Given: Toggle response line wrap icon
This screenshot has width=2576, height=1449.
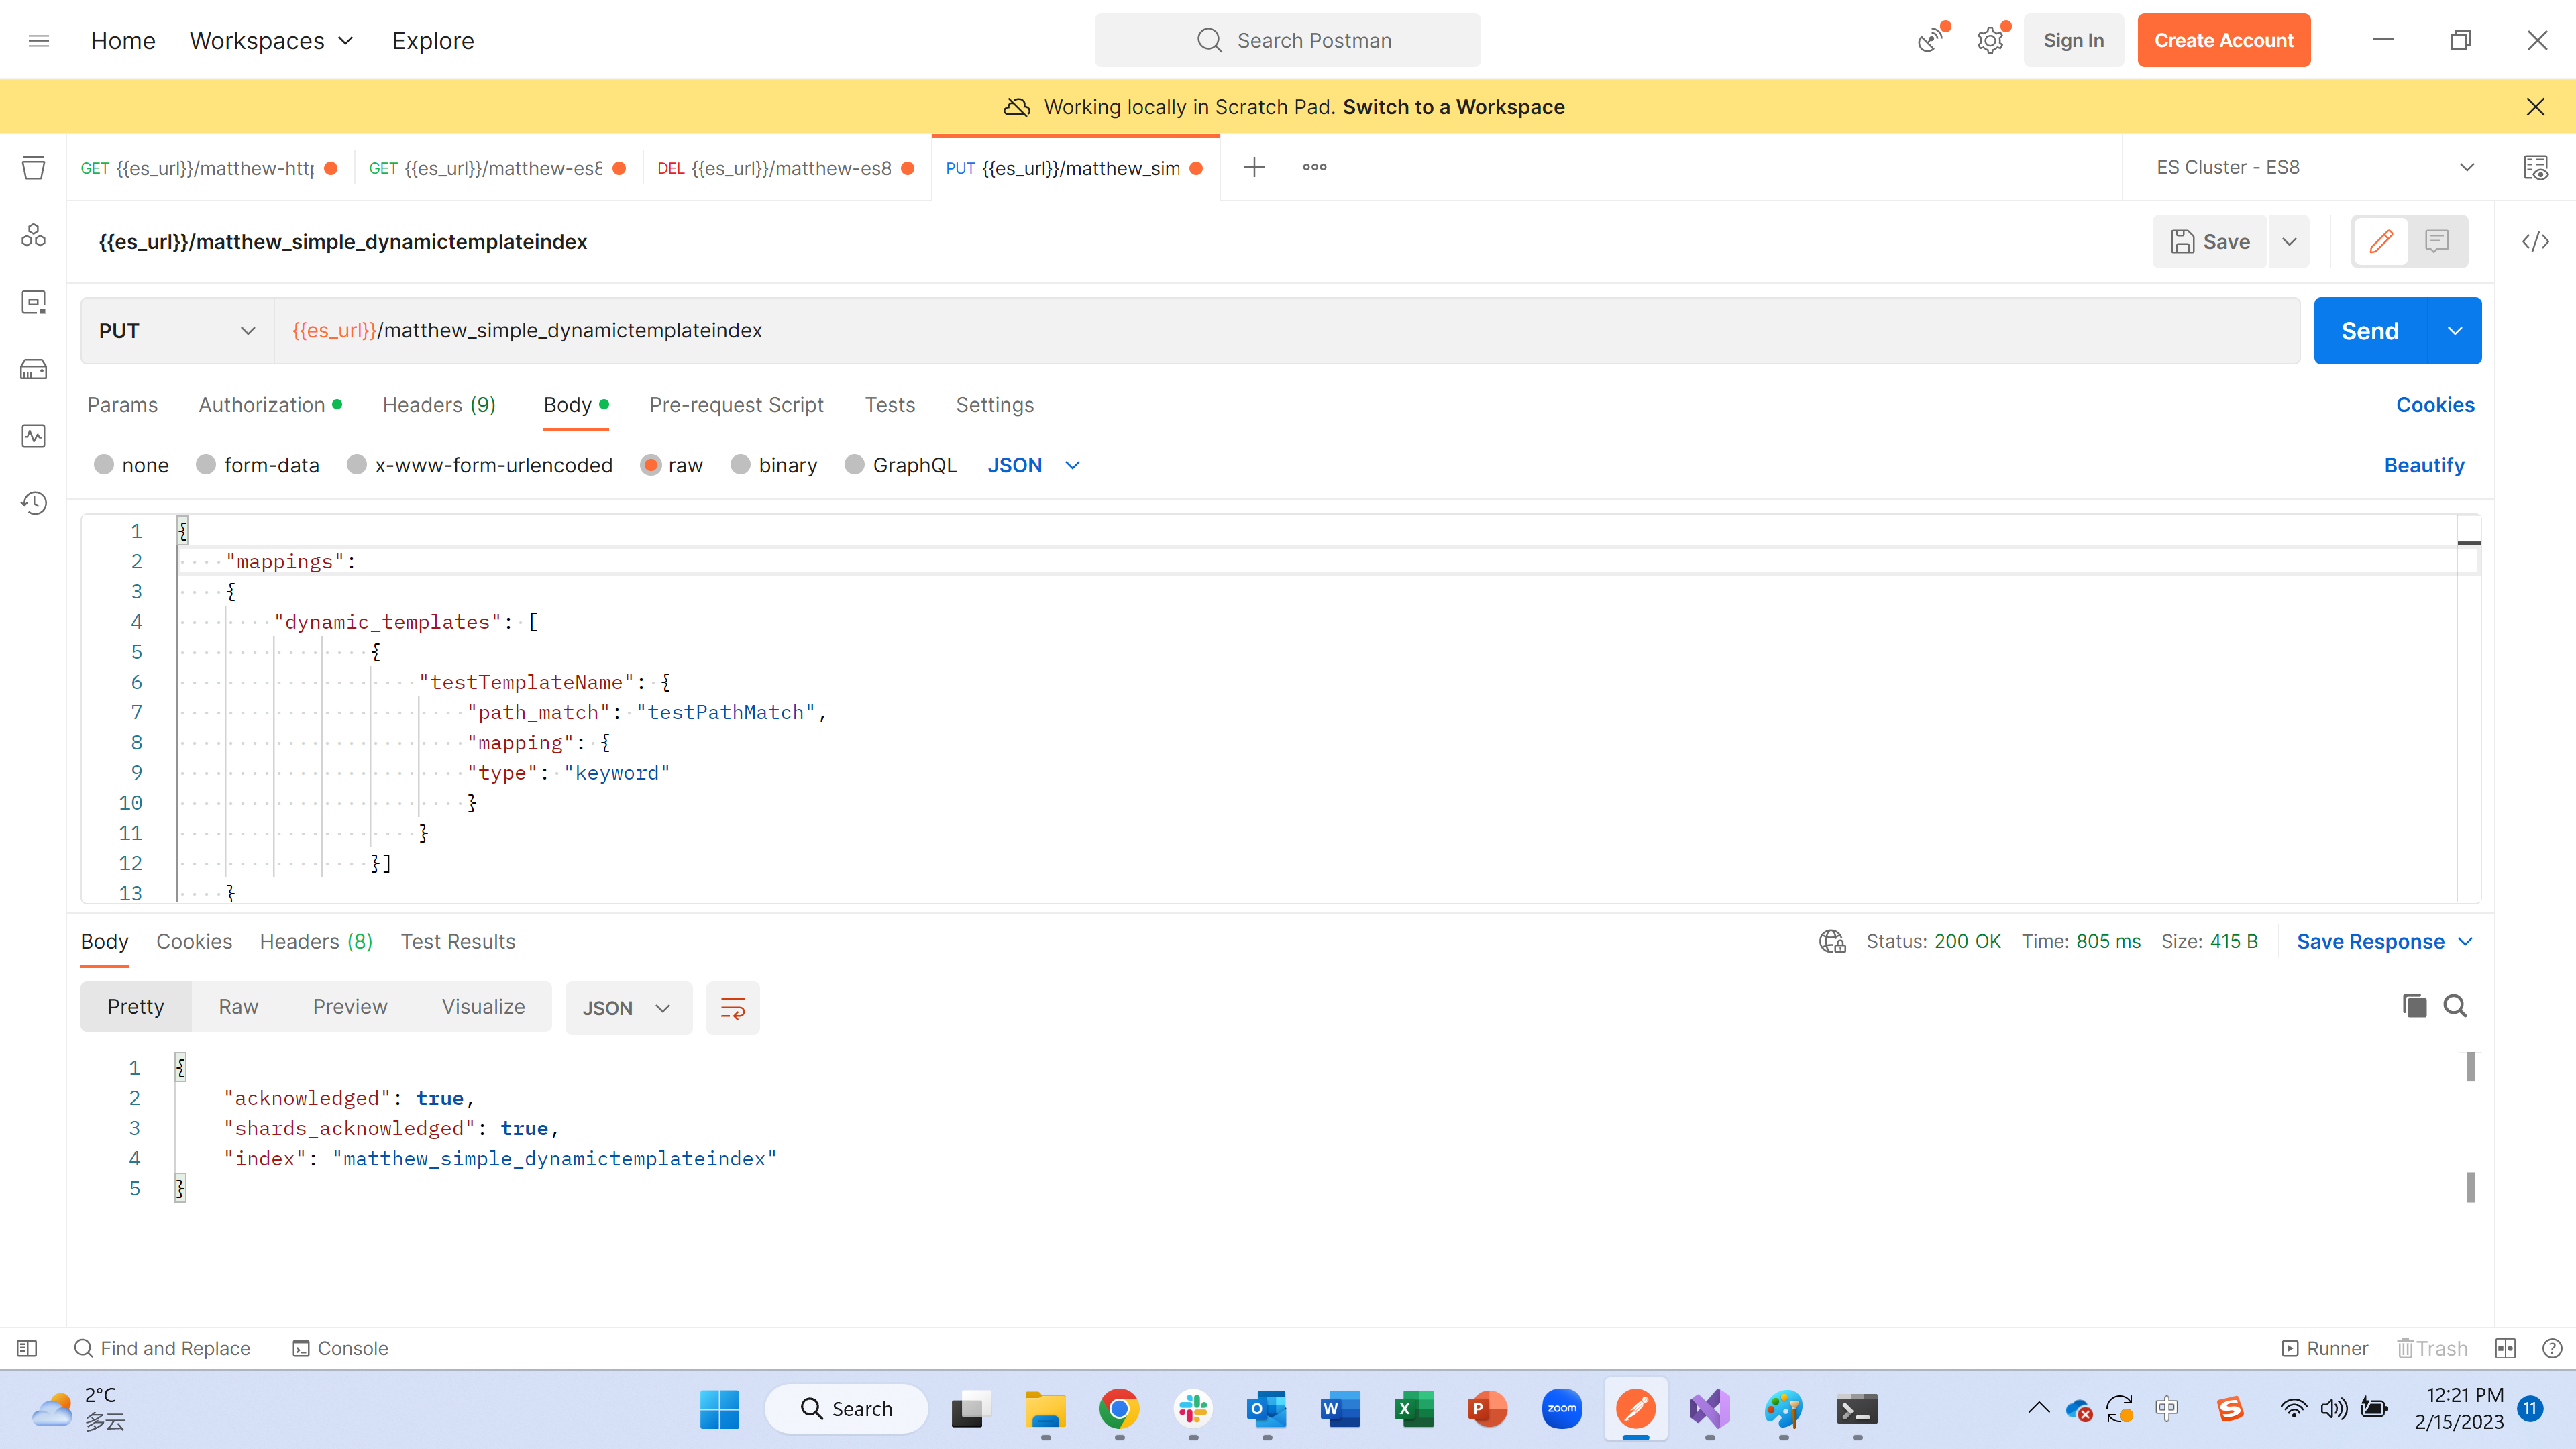Looking at the screenshot, I should tap(733, 1008).
